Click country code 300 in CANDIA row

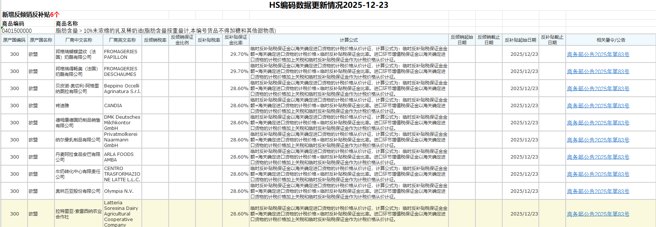[15, 106]
